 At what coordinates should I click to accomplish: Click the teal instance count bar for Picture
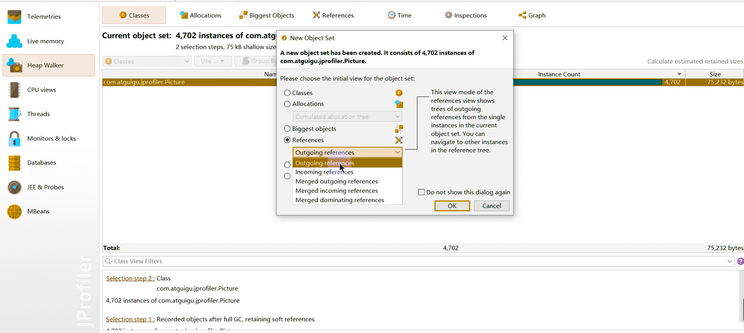tap(587, 82)
